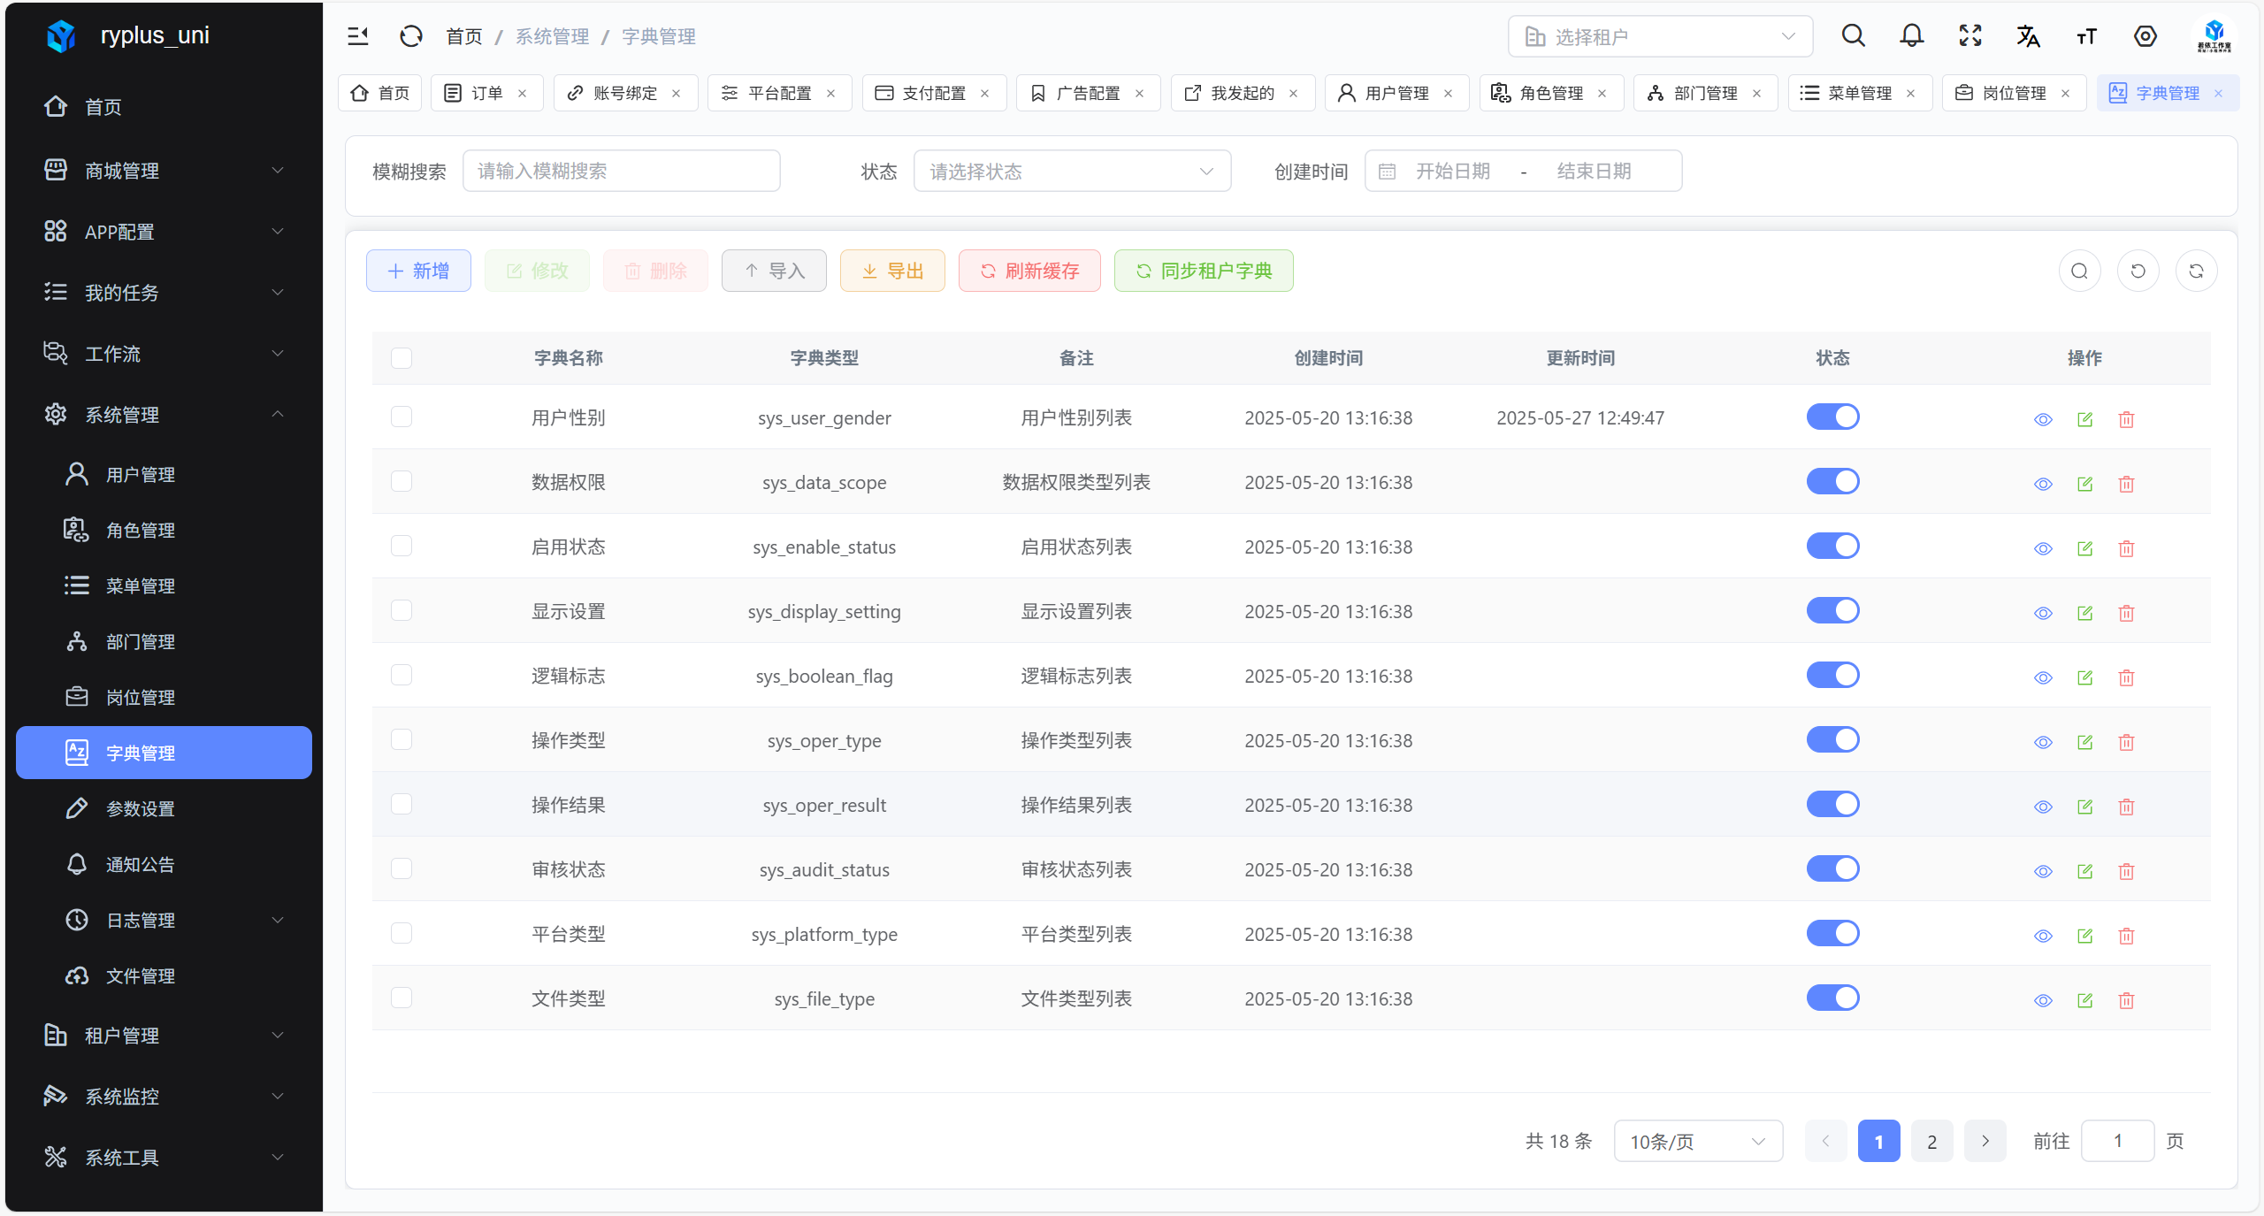Click the font size icon

click(x=2086, y=36)
